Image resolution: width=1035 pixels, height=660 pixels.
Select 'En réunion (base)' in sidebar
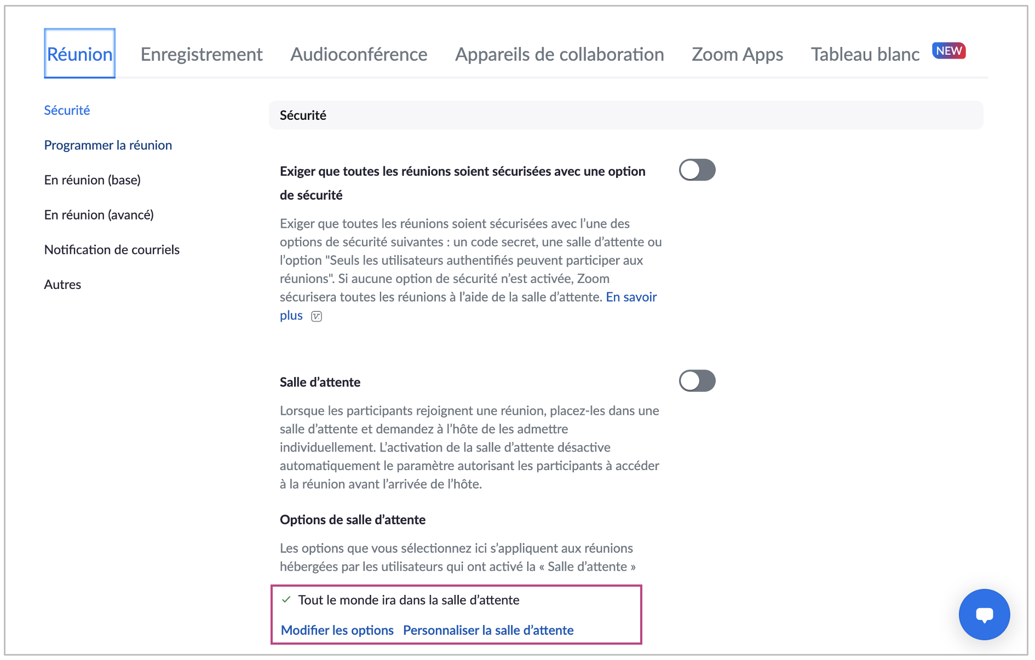(93, 180)
